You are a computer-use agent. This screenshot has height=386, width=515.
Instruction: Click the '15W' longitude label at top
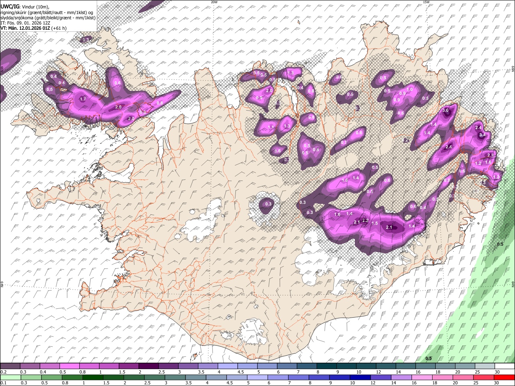(x=426, y=2)
